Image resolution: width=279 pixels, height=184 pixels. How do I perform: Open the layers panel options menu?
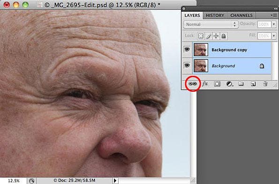click(x=273, y=15)
